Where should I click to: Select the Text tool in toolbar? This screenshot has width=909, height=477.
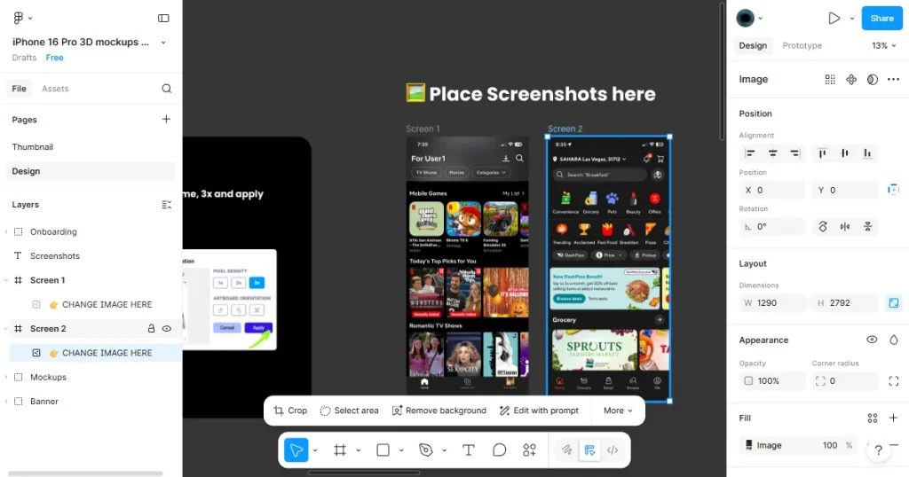[x=469, y=450]
